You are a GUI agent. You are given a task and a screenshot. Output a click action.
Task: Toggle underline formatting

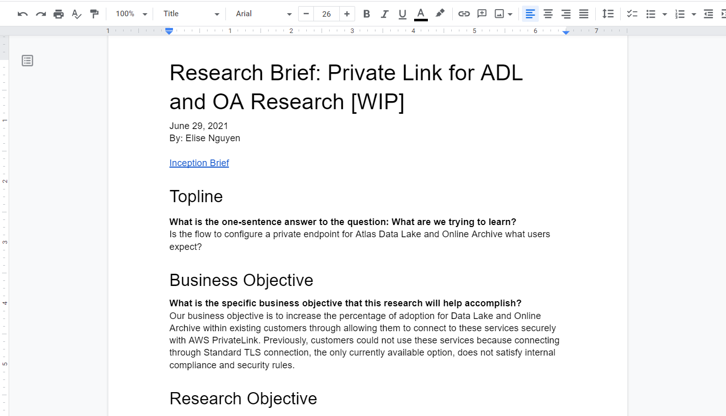[402, 14]
